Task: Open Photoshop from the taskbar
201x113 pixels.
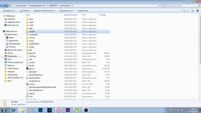Action: click(41, 110)
